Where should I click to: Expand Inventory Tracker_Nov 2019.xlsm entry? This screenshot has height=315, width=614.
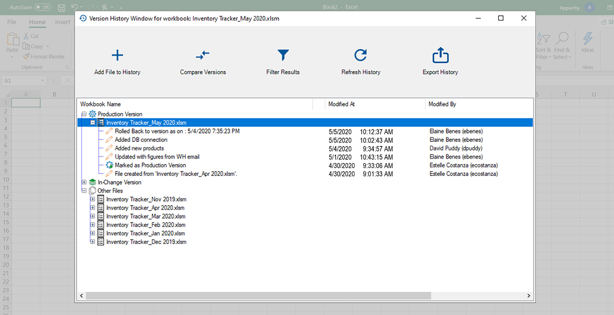[x=93, y=199]
